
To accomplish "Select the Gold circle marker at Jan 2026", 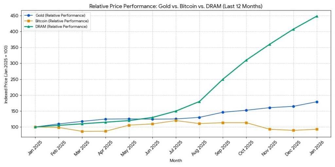I will point(317,102).
